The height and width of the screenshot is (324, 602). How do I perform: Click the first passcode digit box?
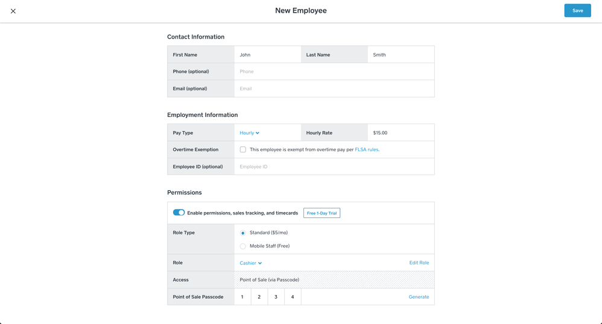pos(242,297)
